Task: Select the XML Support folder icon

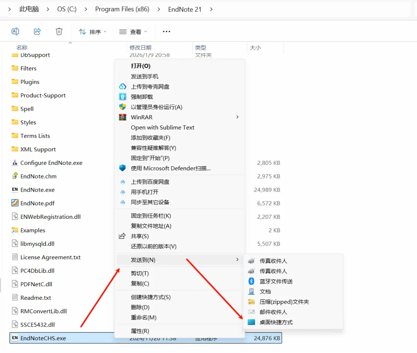Action: point(15,149)
